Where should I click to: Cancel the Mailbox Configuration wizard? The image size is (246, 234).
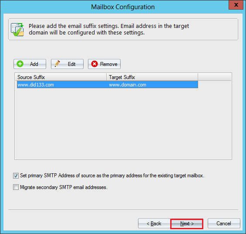click(x=224, y=224)
